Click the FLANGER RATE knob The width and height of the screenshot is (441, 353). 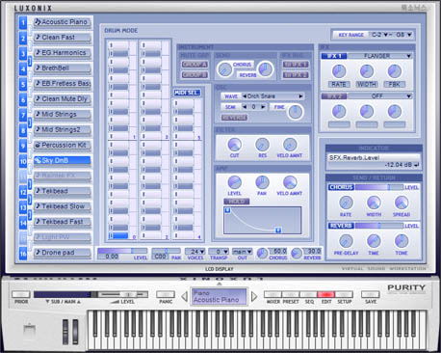pyautogui.click(x=339, y=71)
